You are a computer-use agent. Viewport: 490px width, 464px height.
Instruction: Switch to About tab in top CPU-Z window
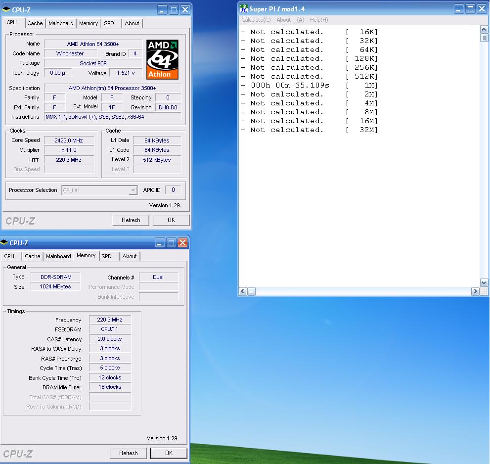(132, 23)
